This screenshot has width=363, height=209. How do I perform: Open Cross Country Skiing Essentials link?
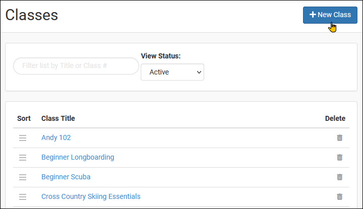pyautogui.click(x=91, y=196)
